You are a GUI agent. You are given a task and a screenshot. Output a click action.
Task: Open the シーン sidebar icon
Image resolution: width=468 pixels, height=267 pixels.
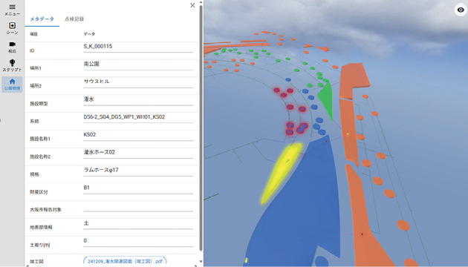12,28
